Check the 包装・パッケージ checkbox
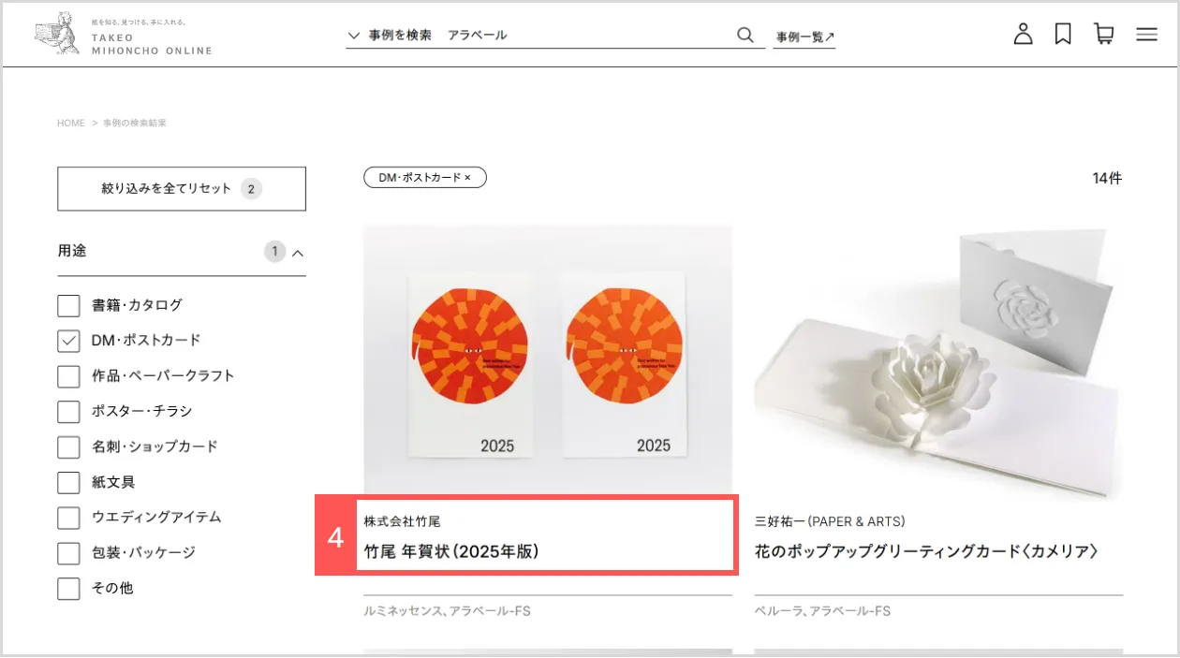Image resolution: width=1180 pixels, height=658 pixels. (68, 553)
